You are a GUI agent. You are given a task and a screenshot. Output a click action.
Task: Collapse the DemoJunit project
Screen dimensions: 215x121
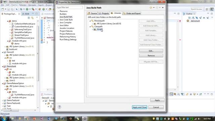[3, 67]
